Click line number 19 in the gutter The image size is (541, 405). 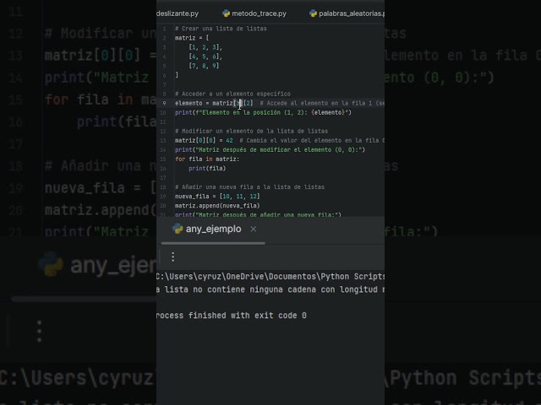[x=163, y=196]
